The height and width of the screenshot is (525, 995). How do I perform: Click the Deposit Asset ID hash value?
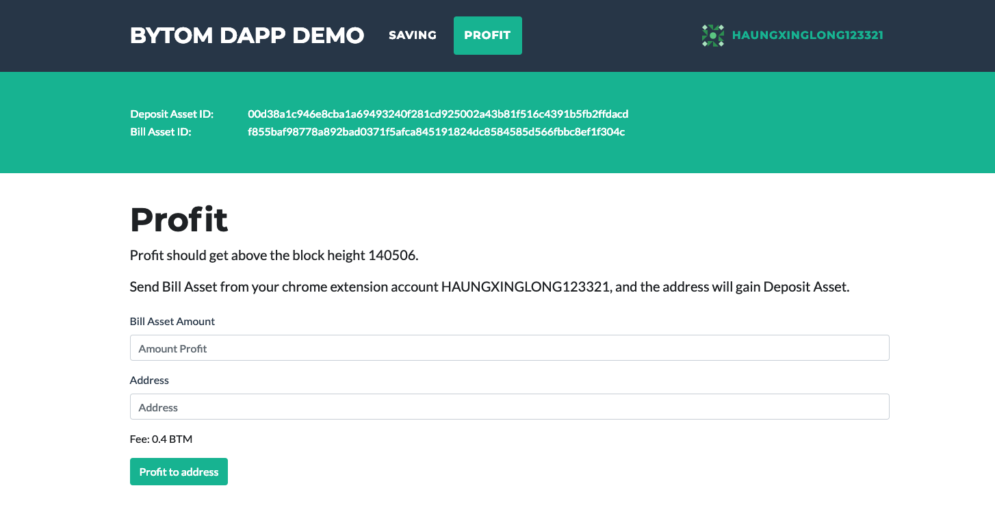pyautogui.click(x=438, y=114)
